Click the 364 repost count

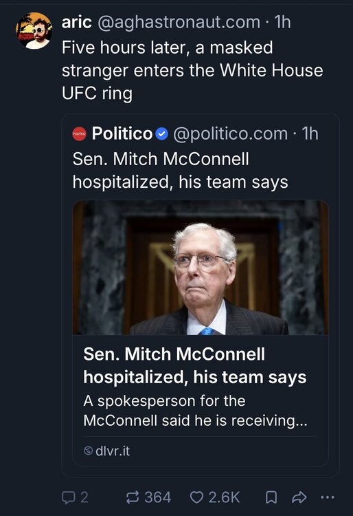pos(158,497)
